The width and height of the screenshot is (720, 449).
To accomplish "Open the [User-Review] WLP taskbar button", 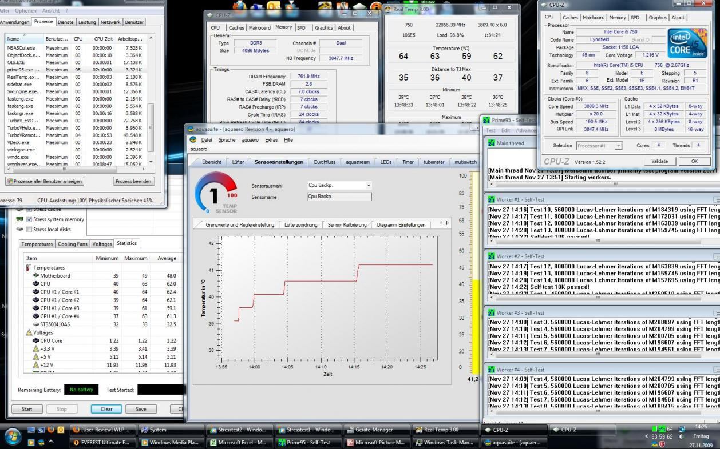I will (x=103, y=430).
